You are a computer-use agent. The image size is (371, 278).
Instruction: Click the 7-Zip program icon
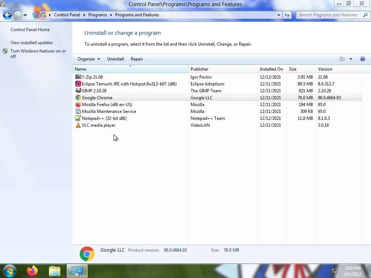pyautogui.click(x=78, y=77)
